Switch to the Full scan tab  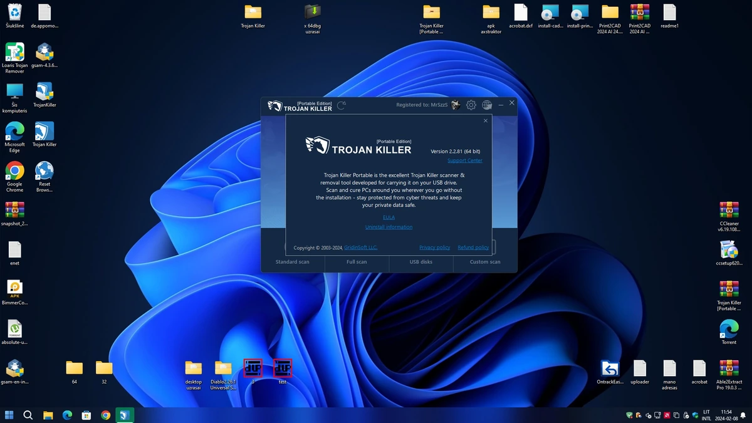357,262
